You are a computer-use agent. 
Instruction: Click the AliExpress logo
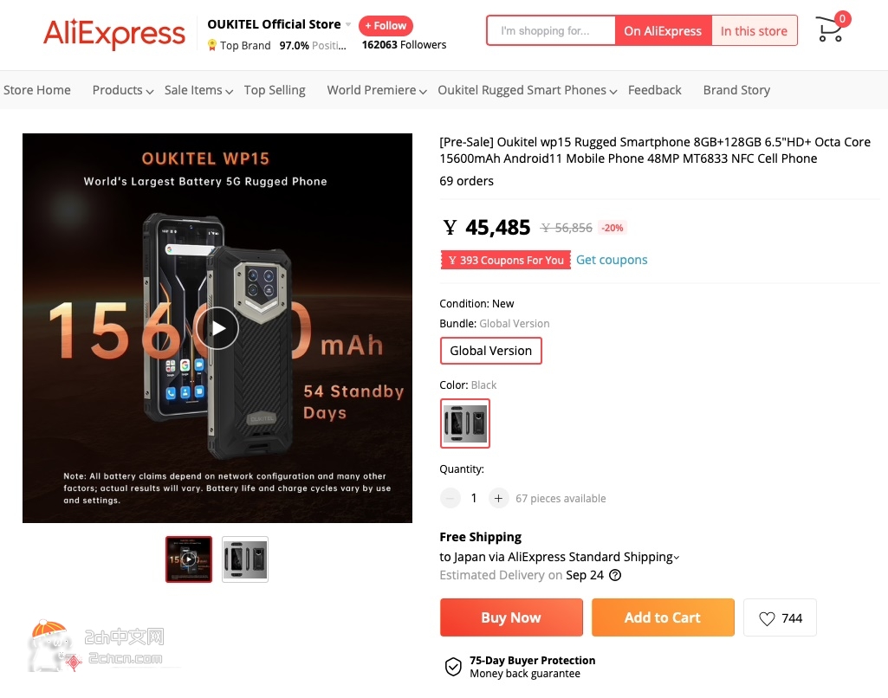[114, 34]
